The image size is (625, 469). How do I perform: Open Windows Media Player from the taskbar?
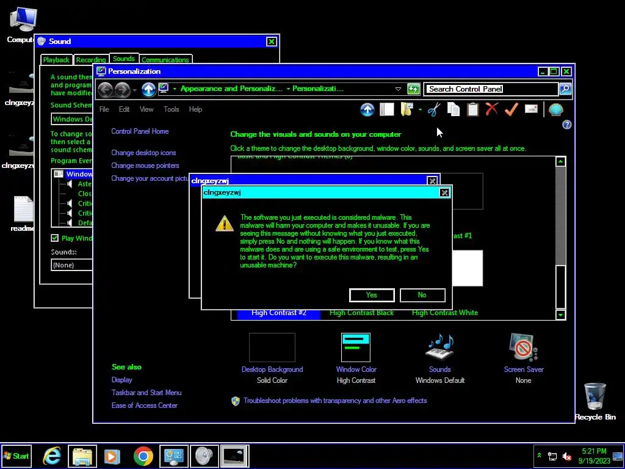[x=112, y=456]
